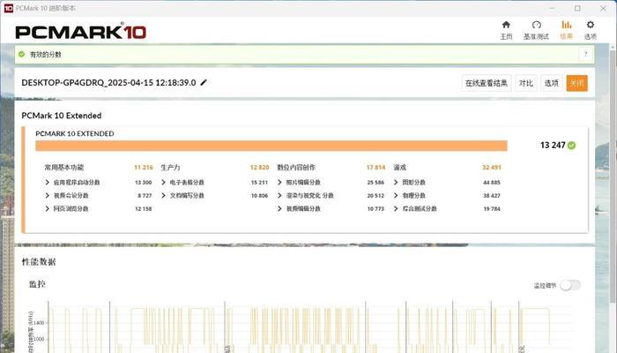The image size is (617, 353).
Task: Click the PCMARK 10 EXTENDED label above the bar
Action: coord(75,133)
